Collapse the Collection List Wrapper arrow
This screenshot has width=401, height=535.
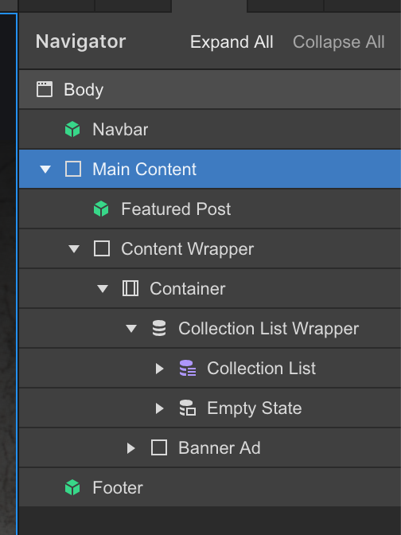pos(131,329)
